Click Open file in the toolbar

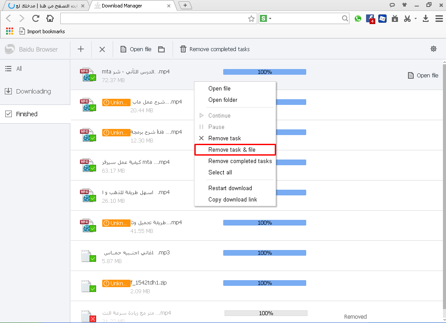(x=136, y=49)
